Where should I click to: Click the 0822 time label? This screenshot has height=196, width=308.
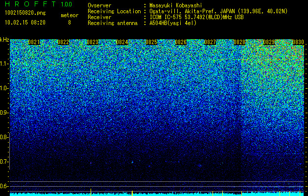(63, 42)
